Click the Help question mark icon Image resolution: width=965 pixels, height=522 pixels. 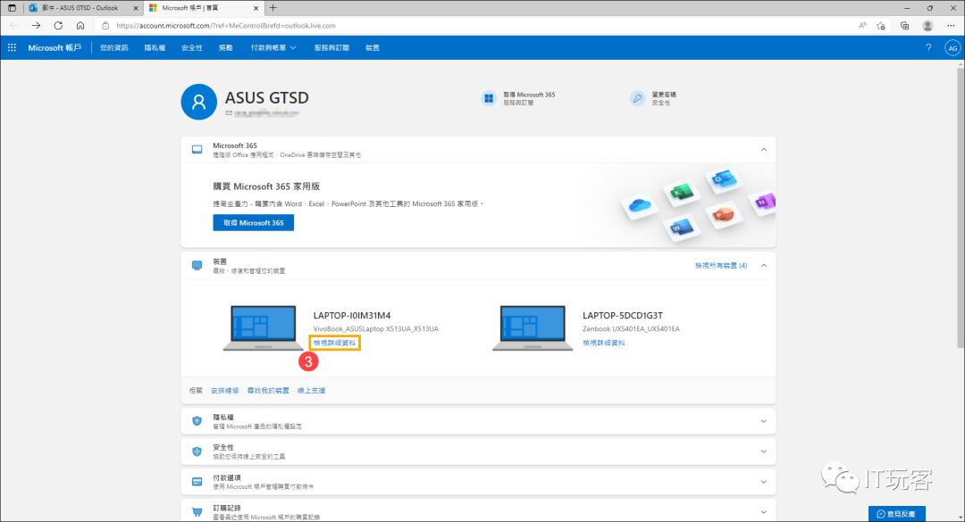point(927,47)
